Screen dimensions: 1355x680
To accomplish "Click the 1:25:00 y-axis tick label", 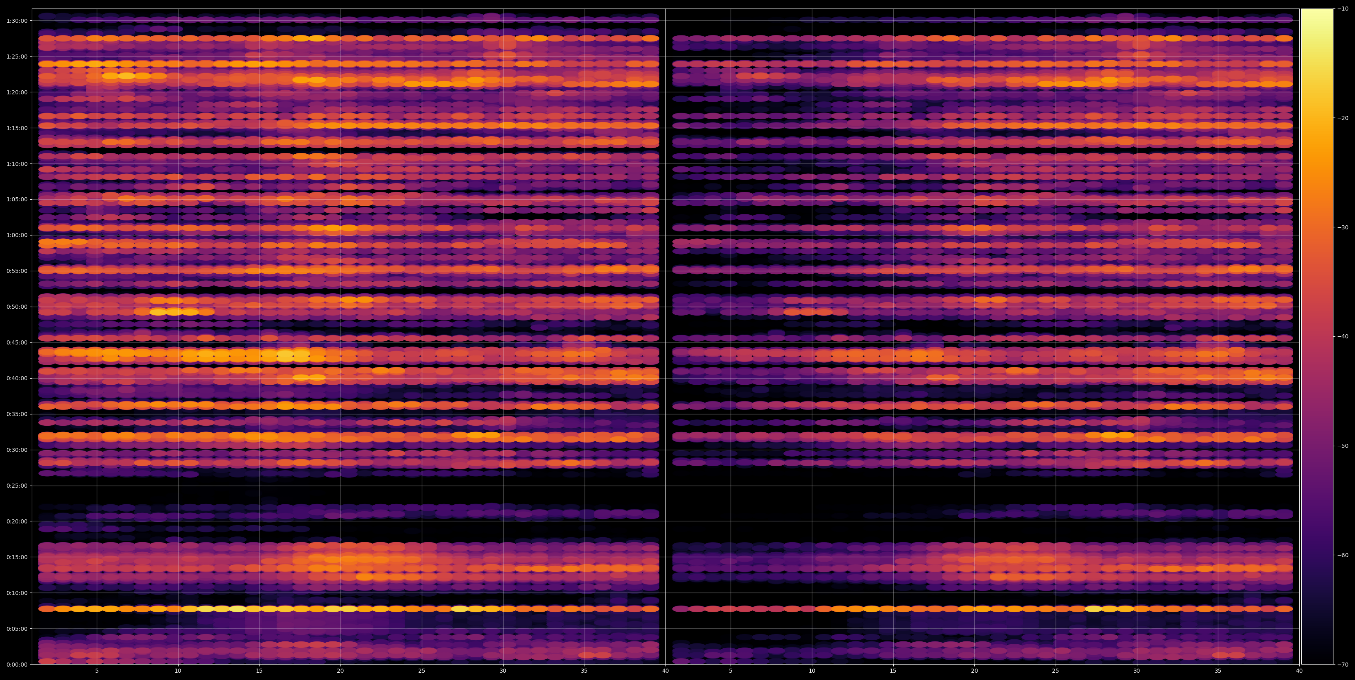I will [17, 56].
